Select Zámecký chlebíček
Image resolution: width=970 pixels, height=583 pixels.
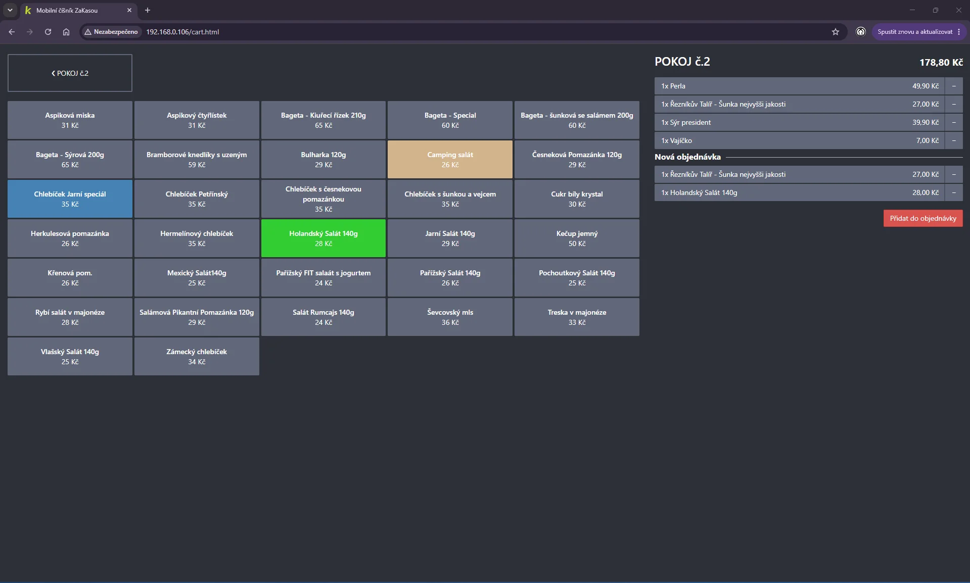click(197, 357)
